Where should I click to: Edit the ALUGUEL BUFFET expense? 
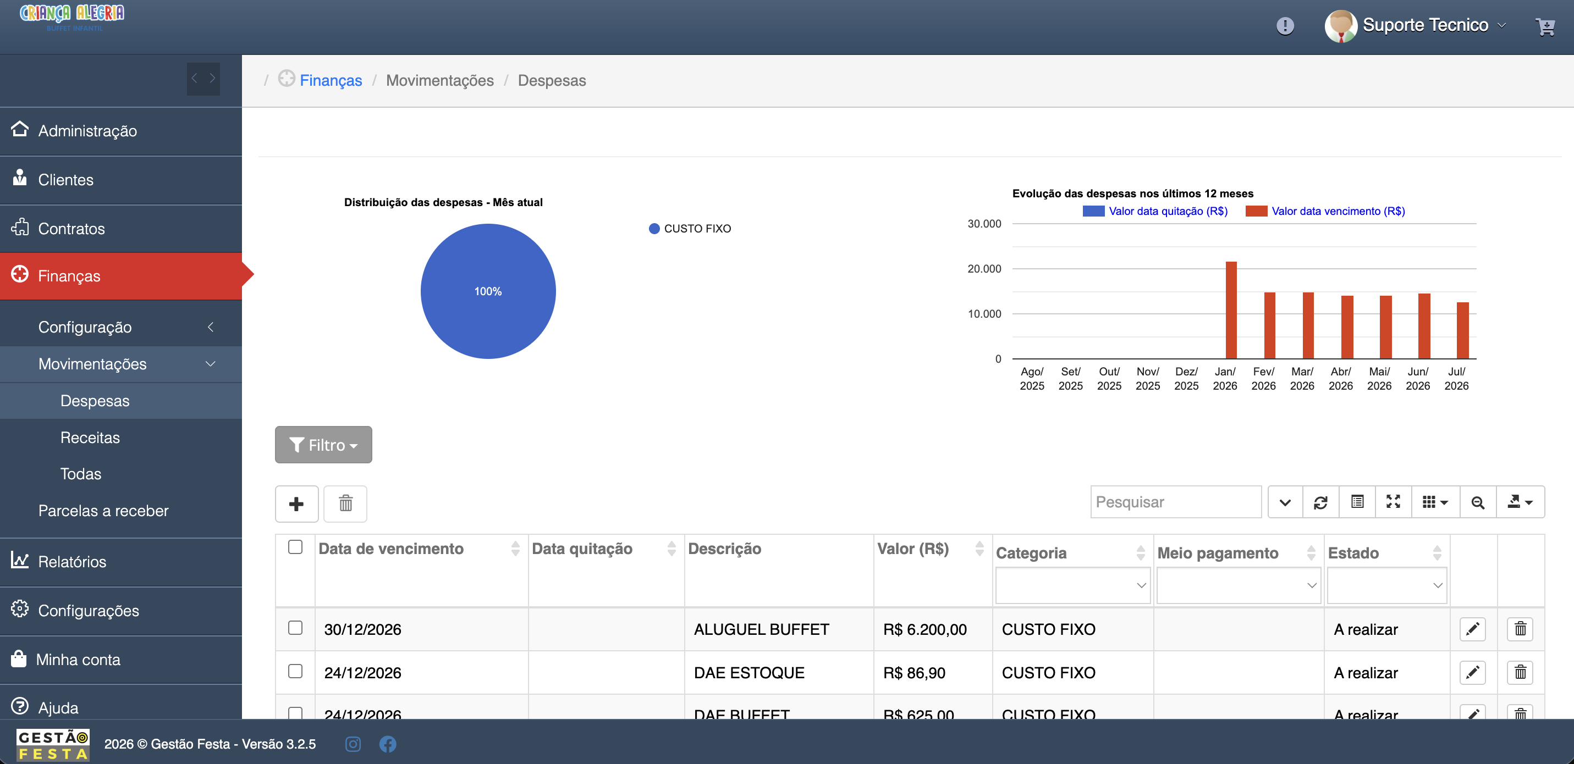[1473, 629]
